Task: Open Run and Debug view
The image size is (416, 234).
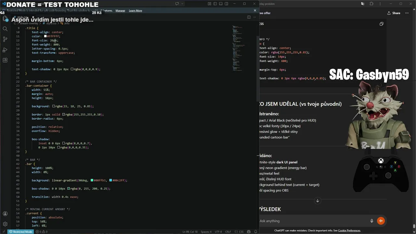Action: (x=5, y=50)
